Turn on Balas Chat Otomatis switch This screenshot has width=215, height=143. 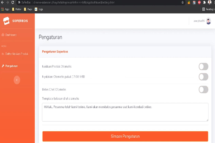pyautogui.click(x=204, y=89)
